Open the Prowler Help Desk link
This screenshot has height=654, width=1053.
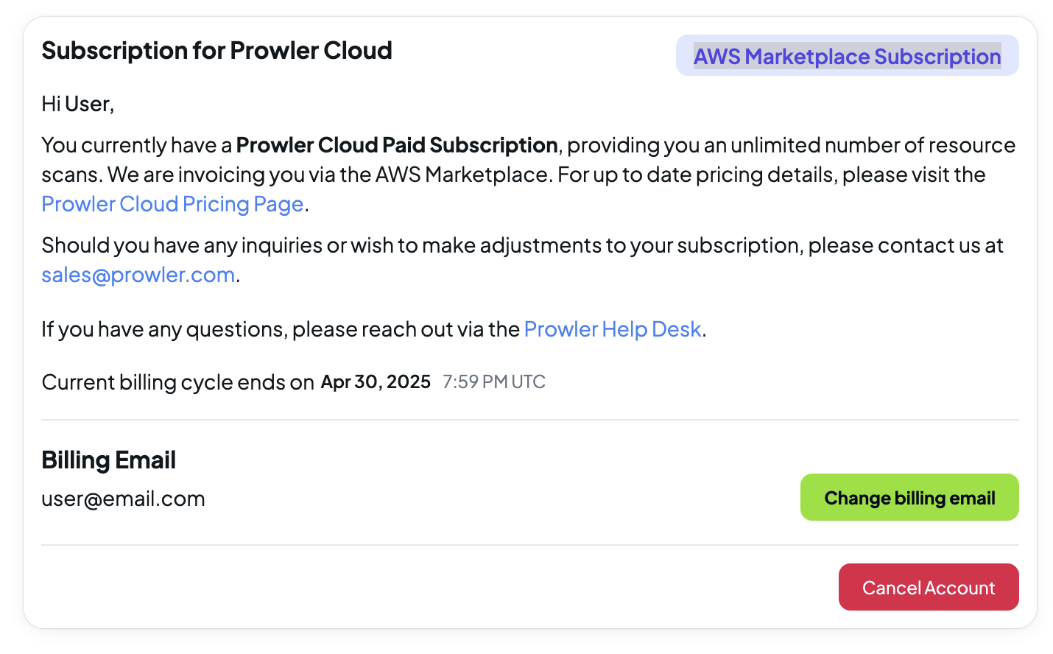pyautogui.click(x=613, y=329)
